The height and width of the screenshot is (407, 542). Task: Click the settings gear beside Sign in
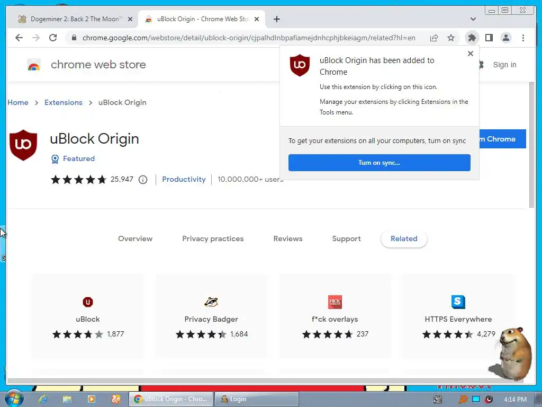point(481,65)
